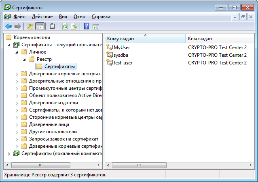The image size is (258, 182).
Task: Click the Back arrow toolbar icon
Action: click(8, 26)
